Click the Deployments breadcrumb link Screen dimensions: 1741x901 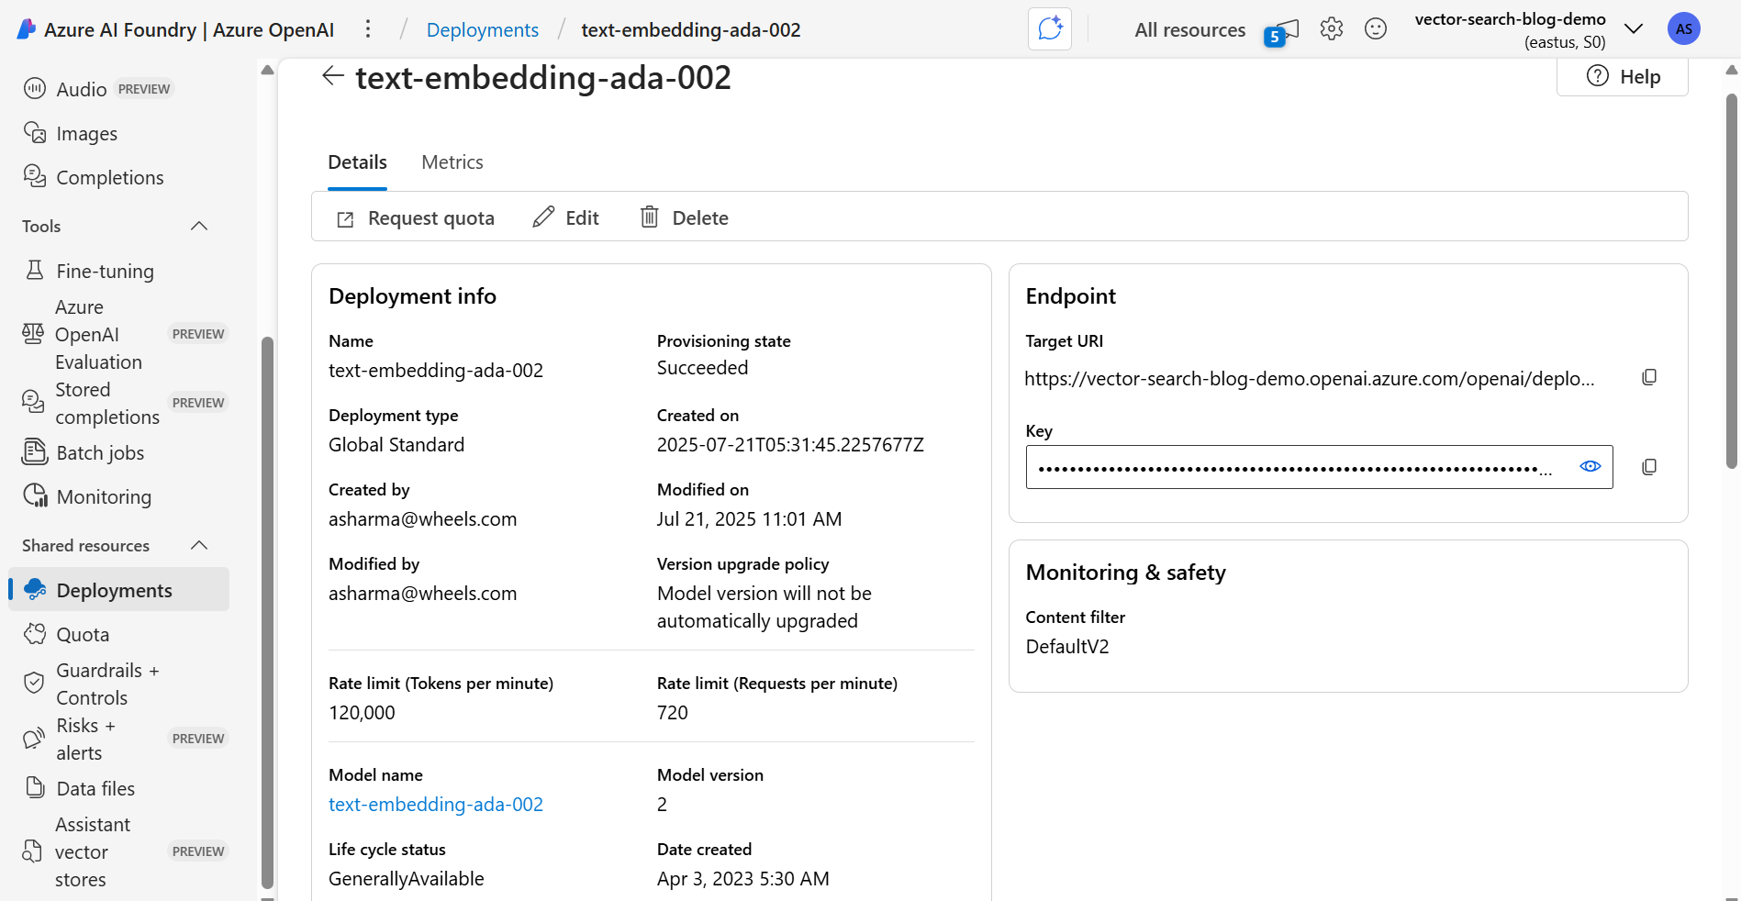[x=483, y=30]
